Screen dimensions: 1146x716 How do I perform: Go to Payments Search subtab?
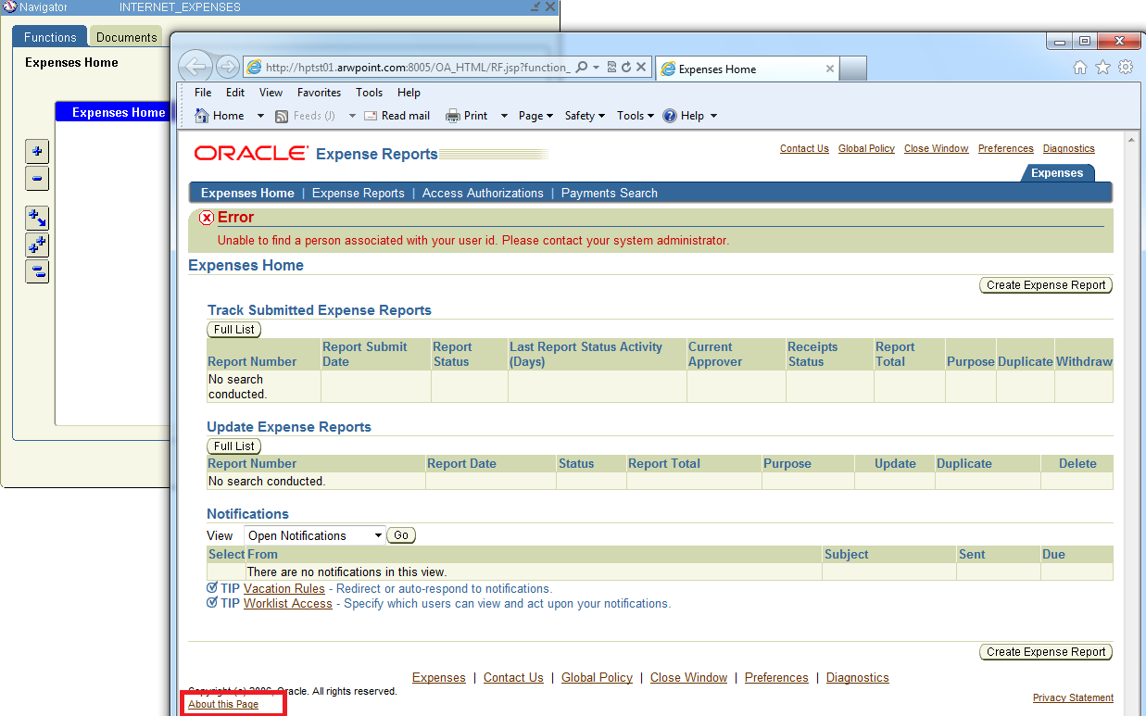click(610, 193)
